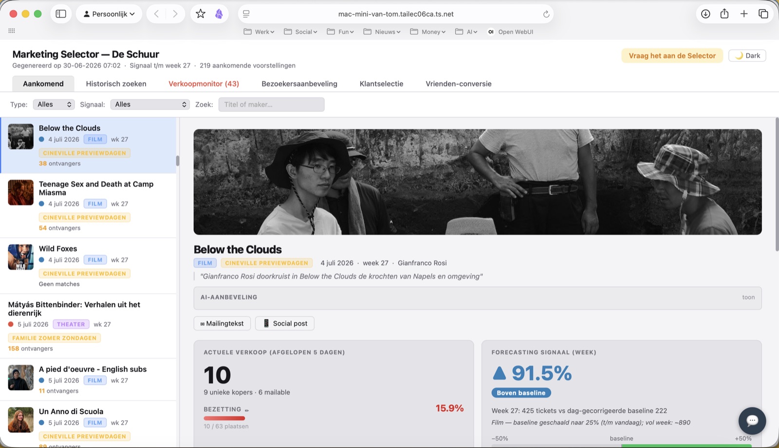Click 'Geen matches' under Wild Foxes
Screen dimensions: 779x448
click(x=59, y=284)
